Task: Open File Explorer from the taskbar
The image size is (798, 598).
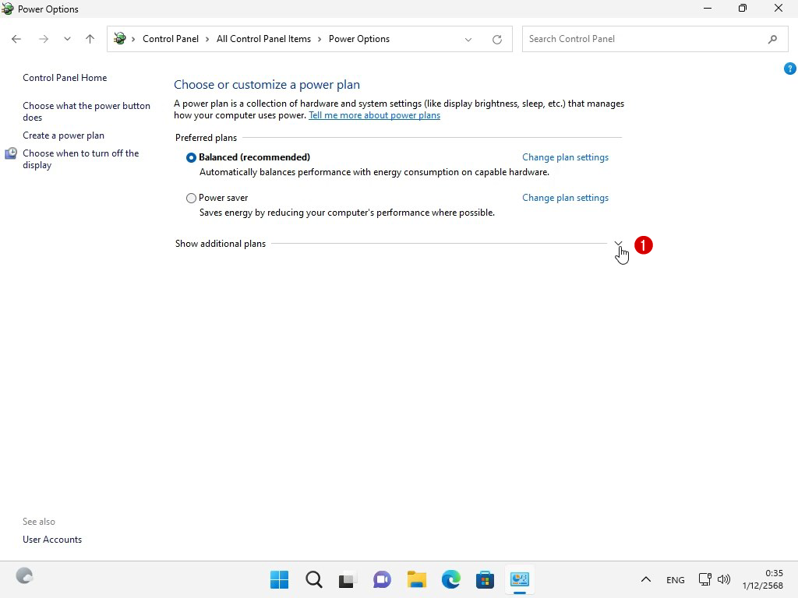Action: pos(417,579)
